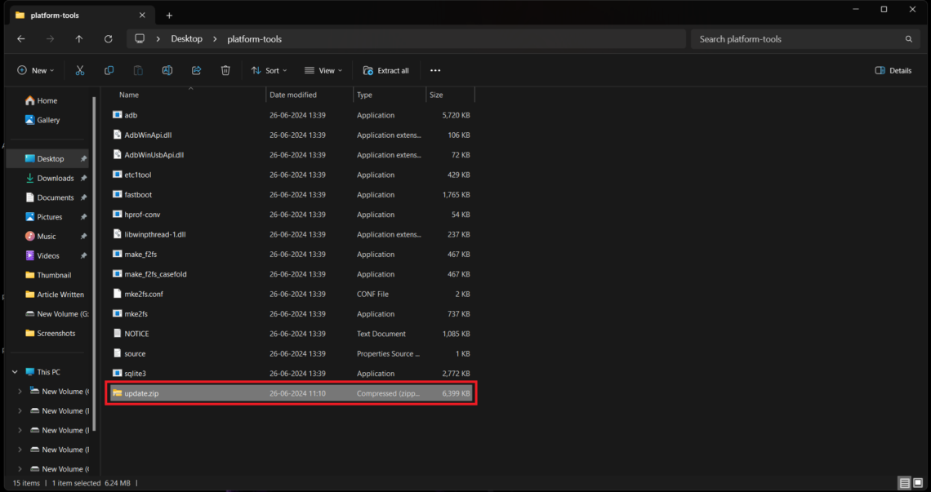Toggle the Details pane button

[x=893, y=71]
